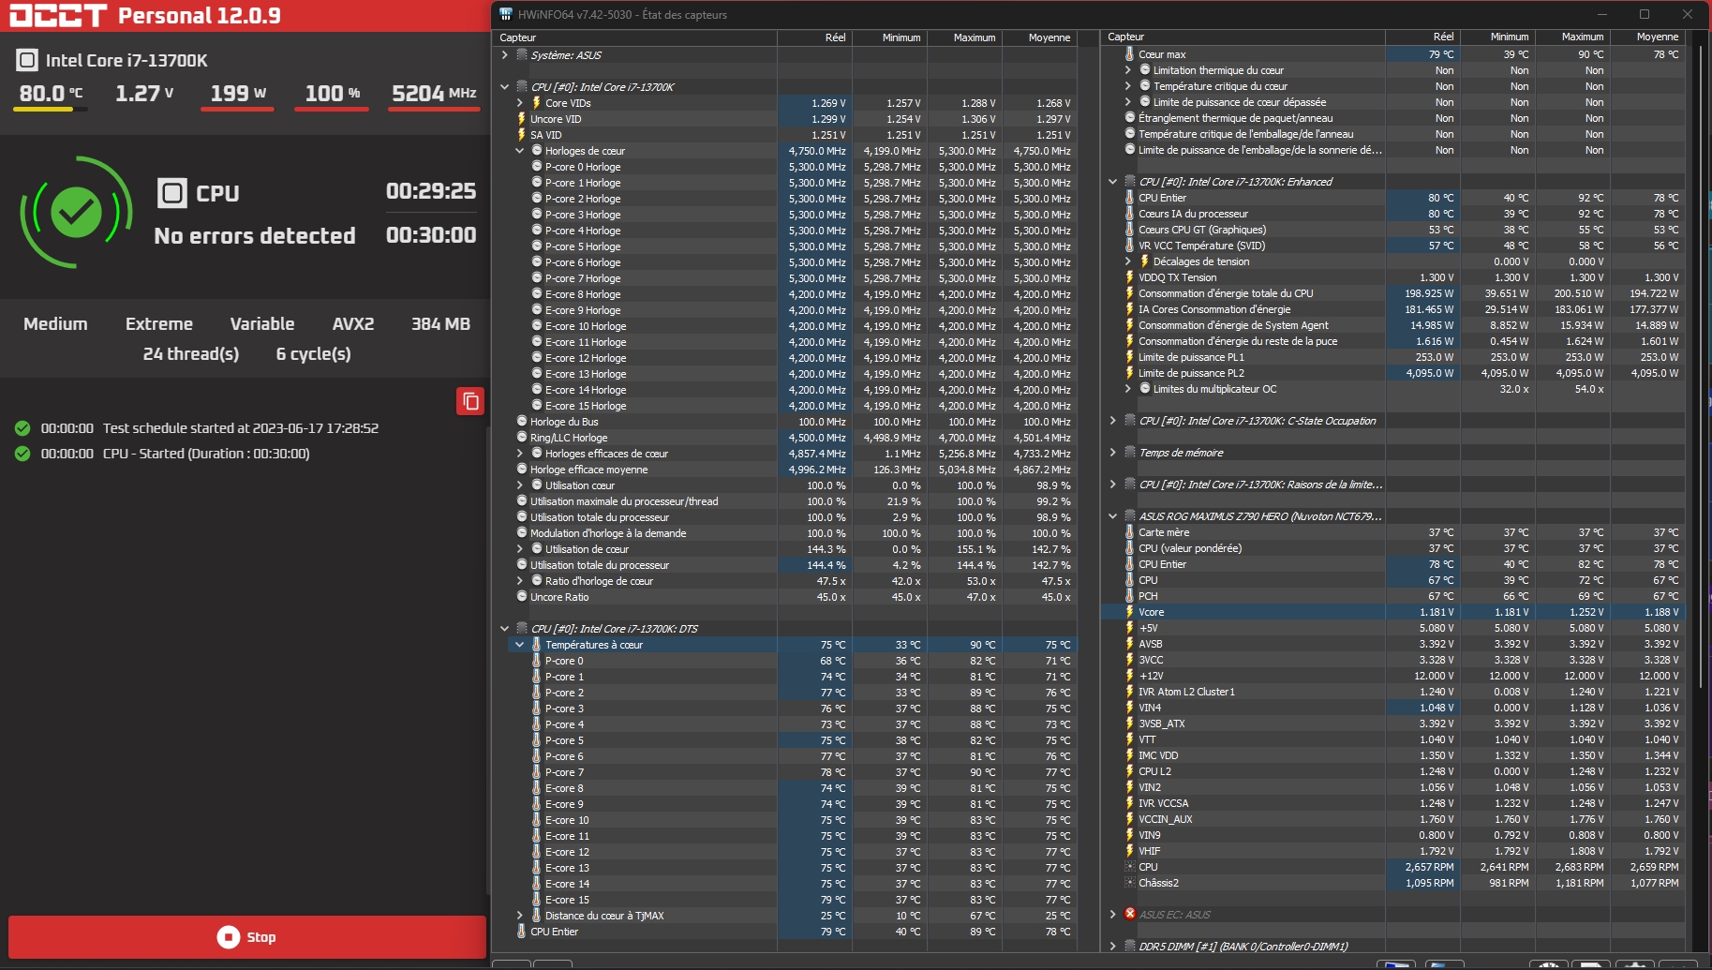Image resolution: width=1712 pixels, height=970 pixels.
Task: Expand the Système: ASUS sensor group
Action: pyautogui.click(x=505, y=55)
